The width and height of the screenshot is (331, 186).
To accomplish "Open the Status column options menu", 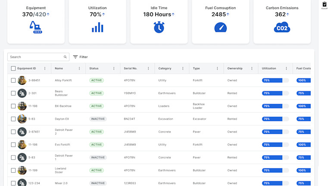I will point(114,68).
